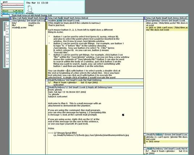Click the tmp/ directory entry
194x155 pixels.
(x=31, y=25)
